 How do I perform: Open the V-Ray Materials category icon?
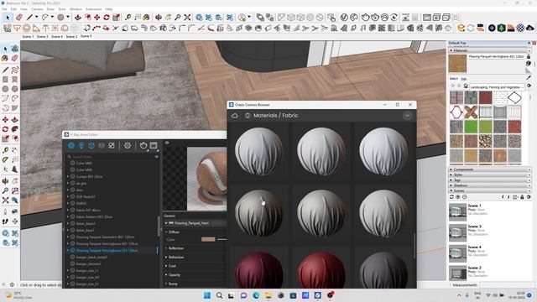coord(71,145)
